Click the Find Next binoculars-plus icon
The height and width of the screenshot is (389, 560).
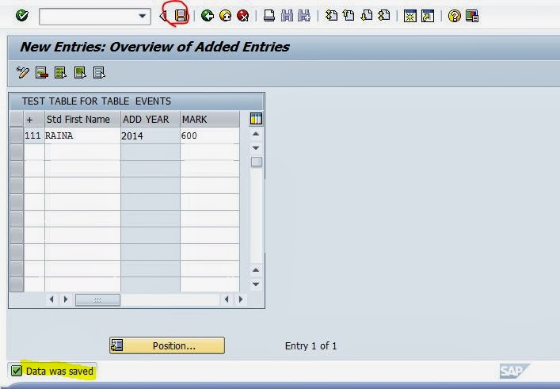tap(304, 16)
